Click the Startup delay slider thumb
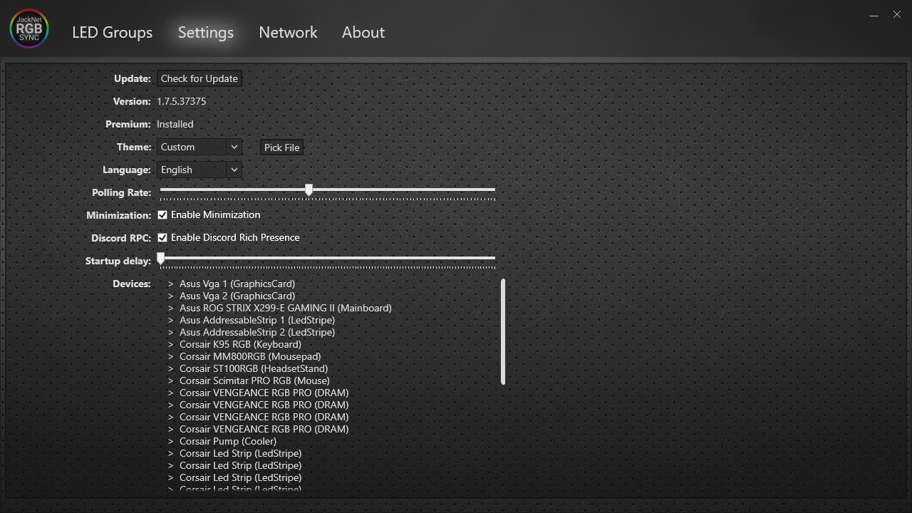 tap(161, 259)
